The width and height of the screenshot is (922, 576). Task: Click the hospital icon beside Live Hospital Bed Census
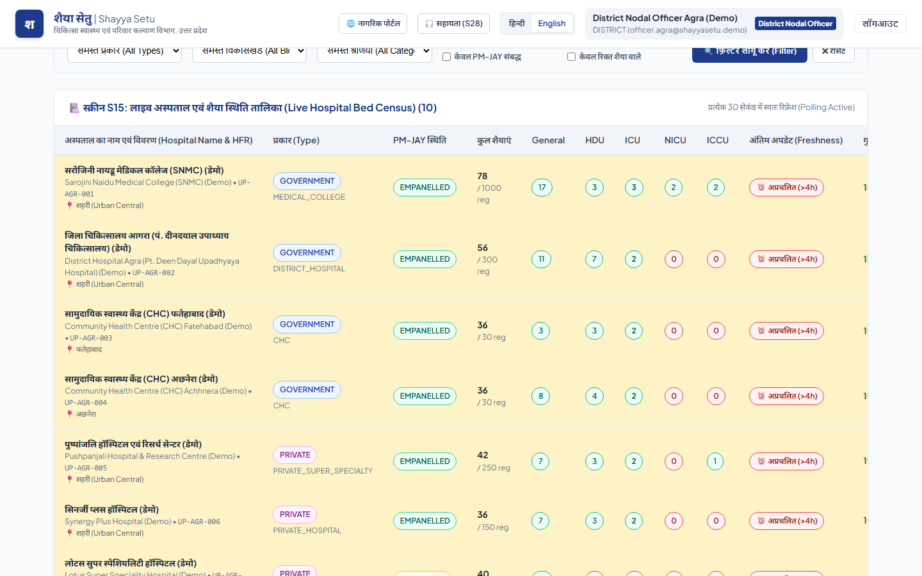[x=74, y=108]
